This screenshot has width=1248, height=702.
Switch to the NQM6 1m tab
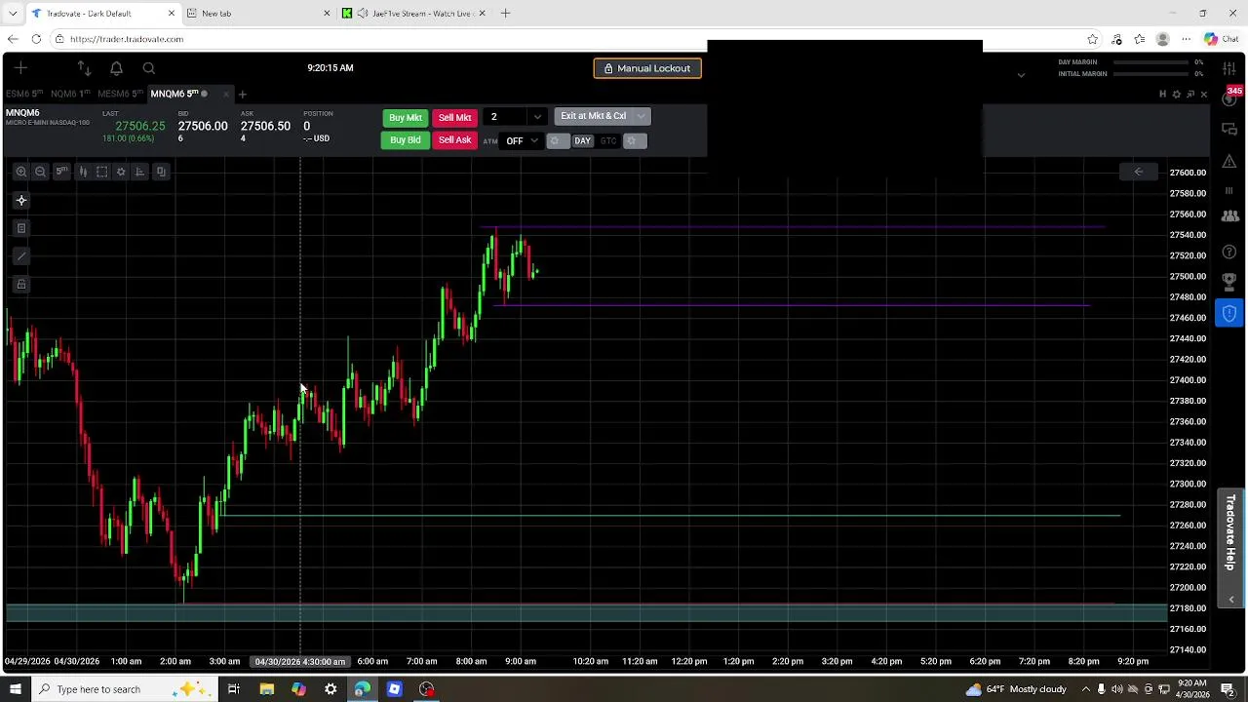70,94
